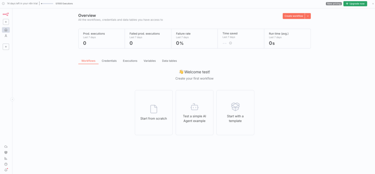
Task: Click the n8n logo in the sidebar
Action: pos(6,14)
